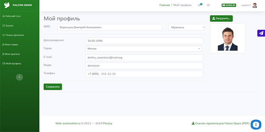Click the Главная breadcrumb link

click(164, 5)
